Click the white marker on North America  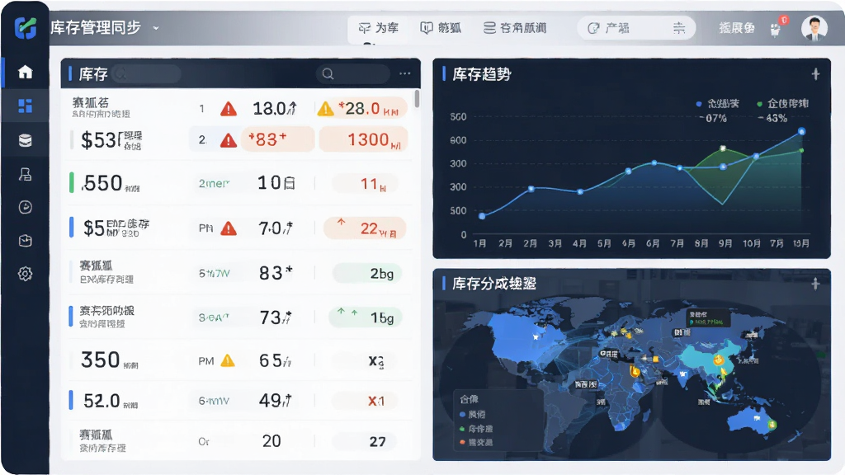536,336
